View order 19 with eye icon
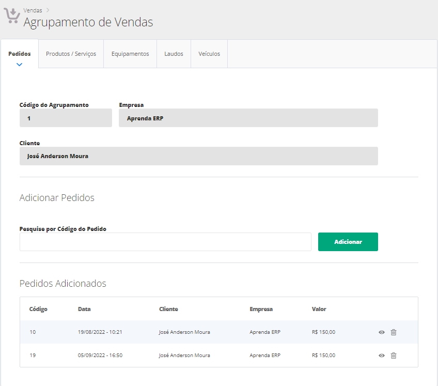Screen dimensions: 438x386 click(x=382, y=356)
